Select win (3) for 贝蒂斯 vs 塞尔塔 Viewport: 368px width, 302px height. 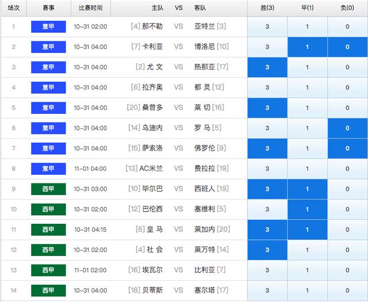[267, 290]
